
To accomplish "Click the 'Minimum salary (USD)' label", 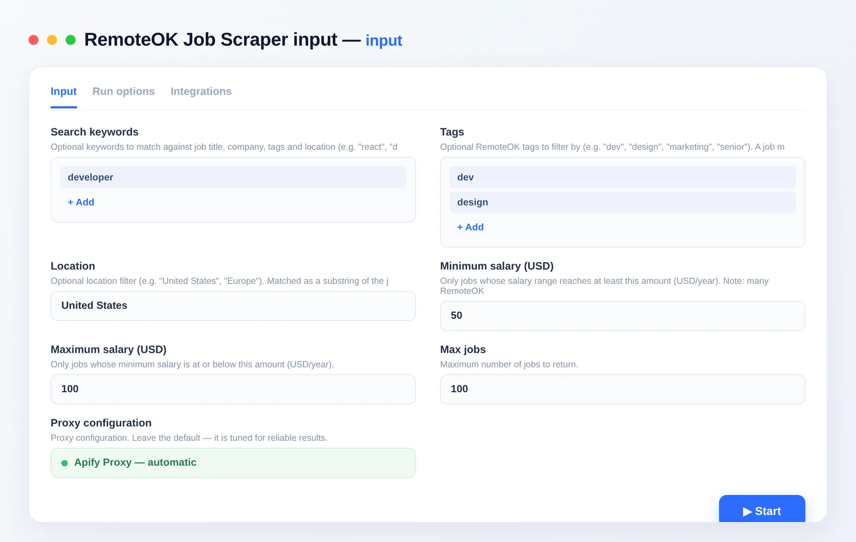I will [x=497, y=266].
